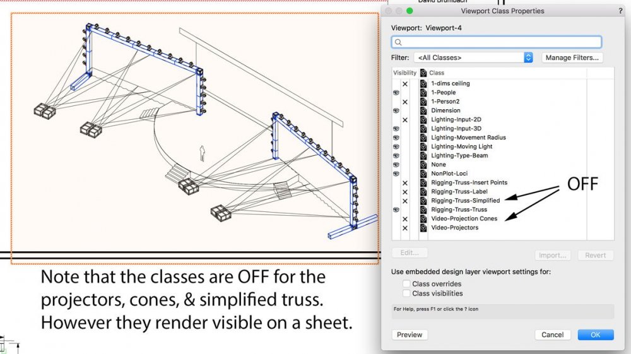Click the Manage Filters button
The height and width of the screenshot is (354, 631).
click(571, 57)
